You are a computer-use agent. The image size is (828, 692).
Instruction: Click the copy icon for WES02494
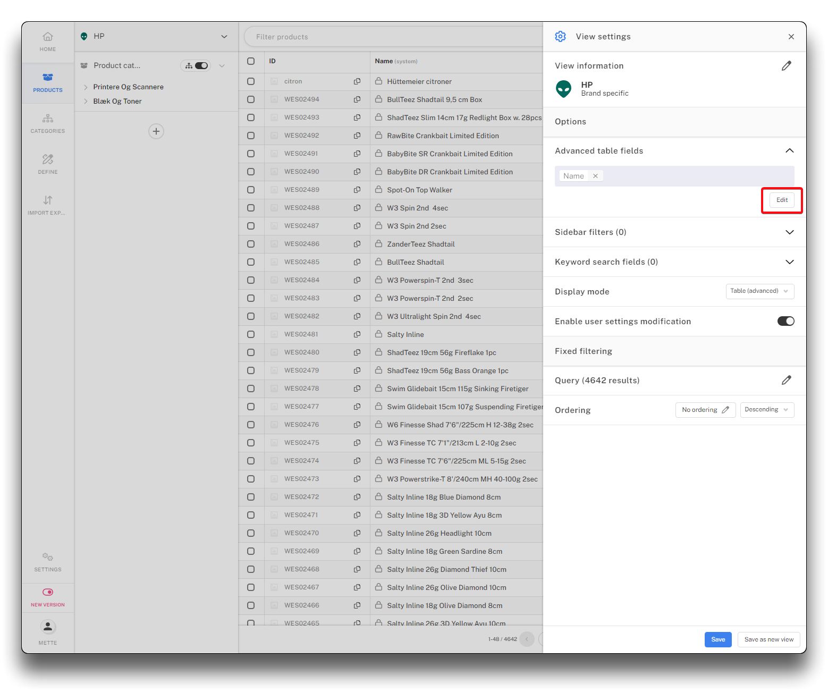(357, 99)
